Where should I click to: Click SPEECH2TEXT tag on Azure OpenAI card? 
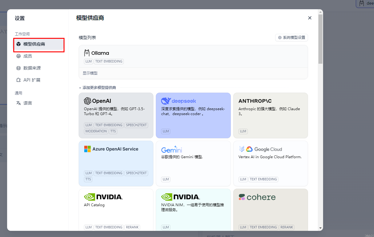136,173
